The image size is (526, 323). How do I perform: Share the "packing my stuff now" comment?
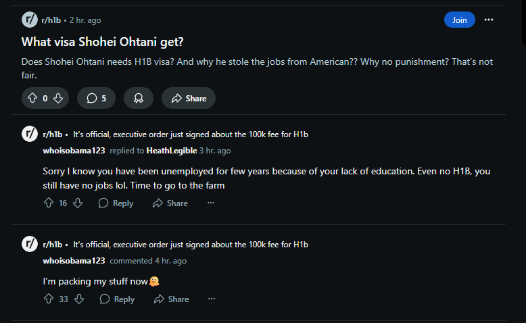tap(172, 299)
